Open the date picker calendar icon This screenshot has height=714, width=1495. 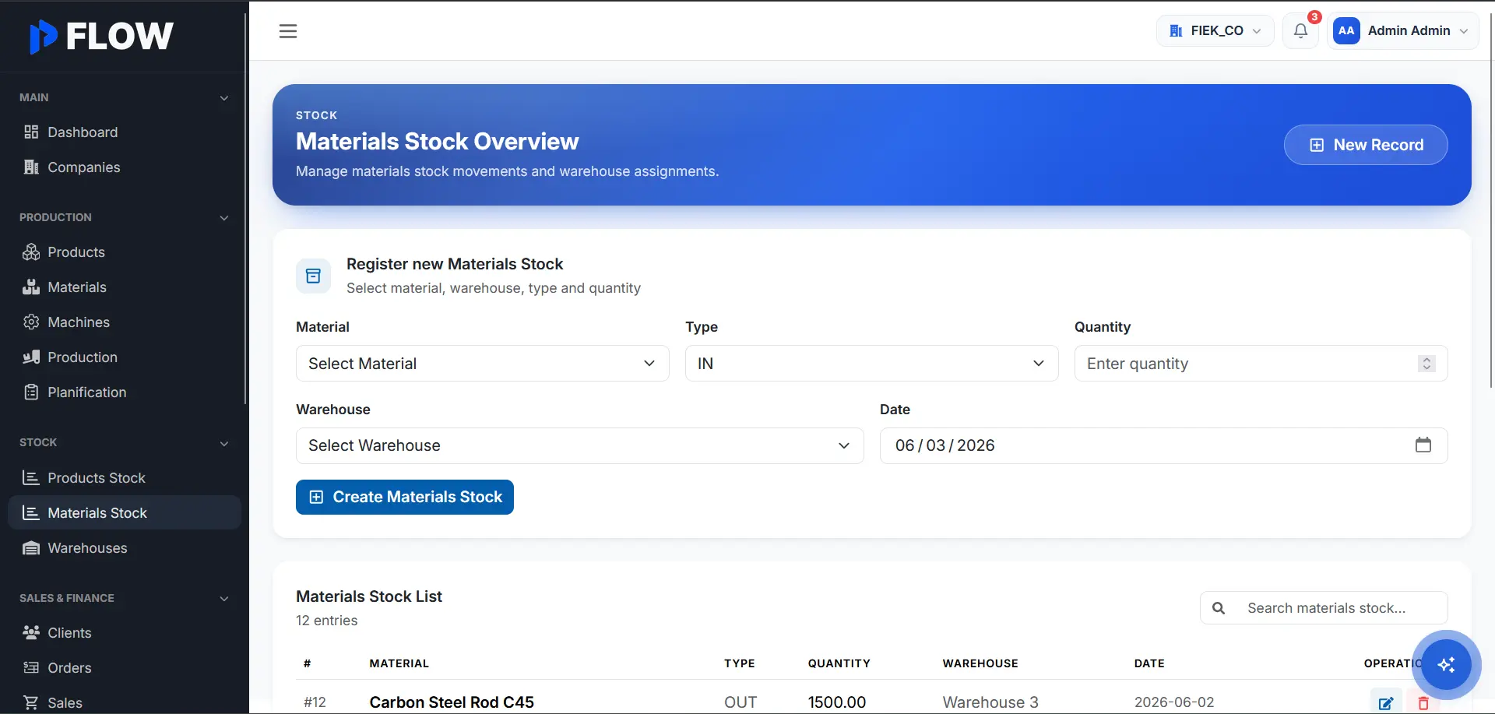tap(1423, 445)
